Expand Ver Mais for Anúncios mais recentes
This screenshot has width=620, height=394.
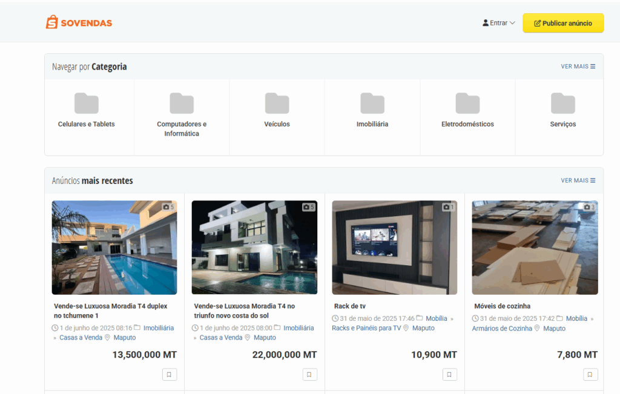[x=578, y=180]
